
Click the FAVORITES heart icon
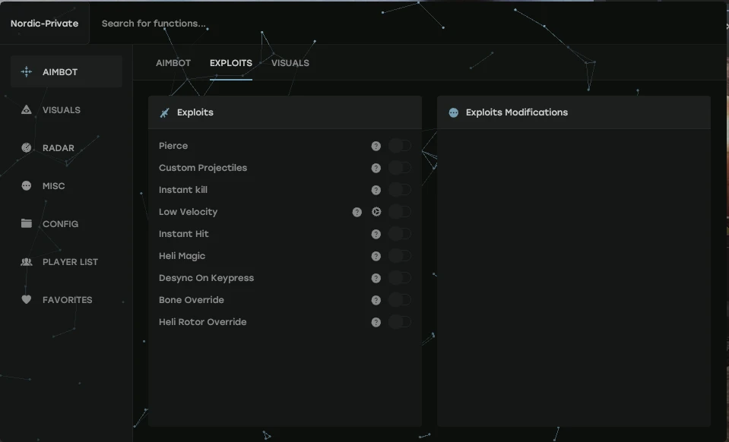(27, 299)
